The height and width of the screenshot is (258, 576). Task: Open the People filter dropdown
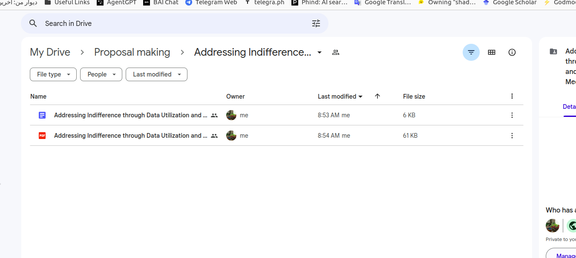[101, 74]
